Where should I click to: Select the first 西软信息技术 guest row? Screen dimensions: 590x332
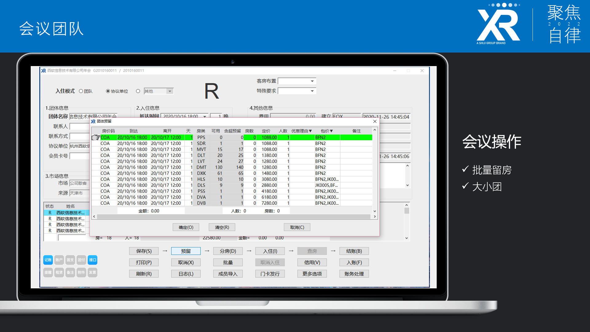(x=67, y=213)
